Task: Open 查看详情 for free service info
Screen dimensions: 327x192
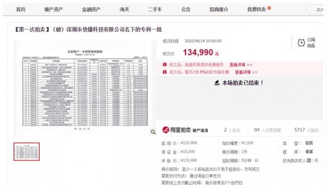Action: [x=241, y=64]
